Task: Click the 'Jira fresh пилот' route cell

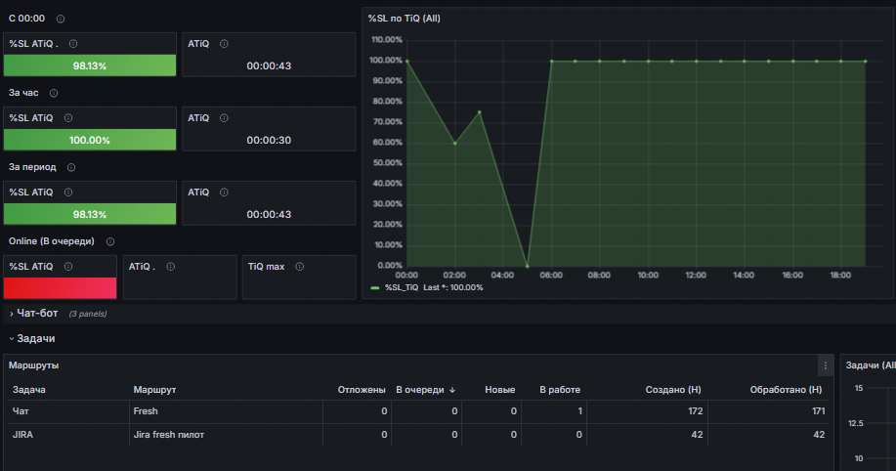Action: (x=169, y=435)
